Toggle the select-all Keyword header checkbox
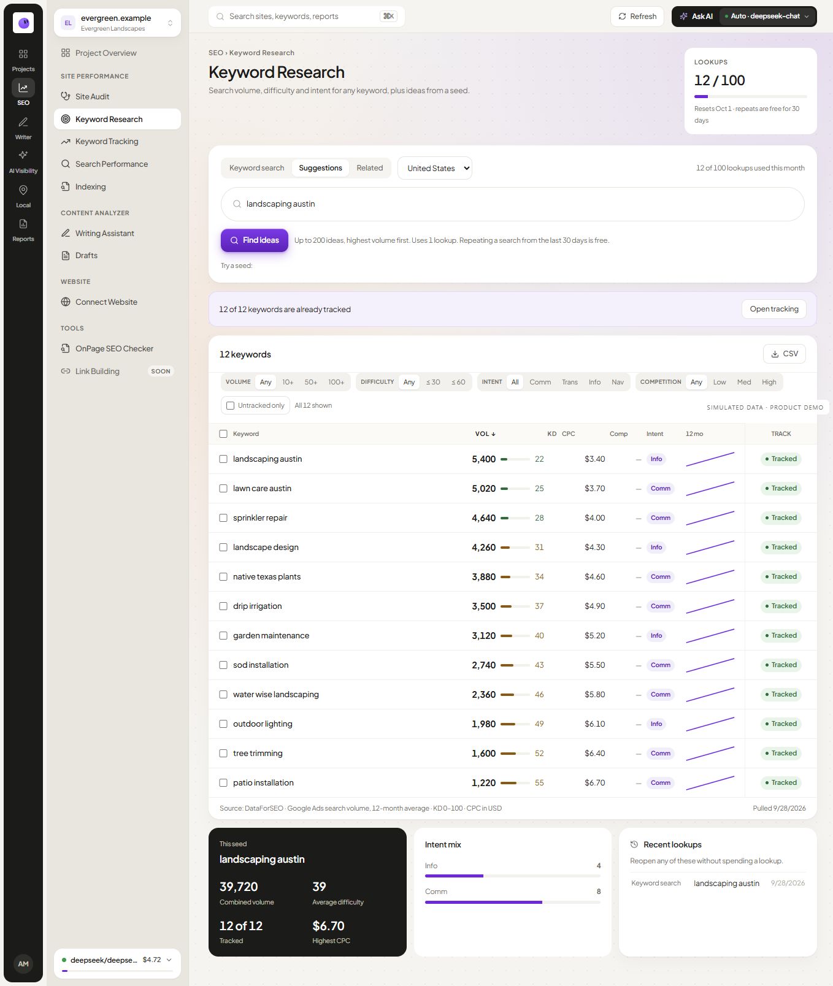 pyautogui.click(x=223, y=434)
